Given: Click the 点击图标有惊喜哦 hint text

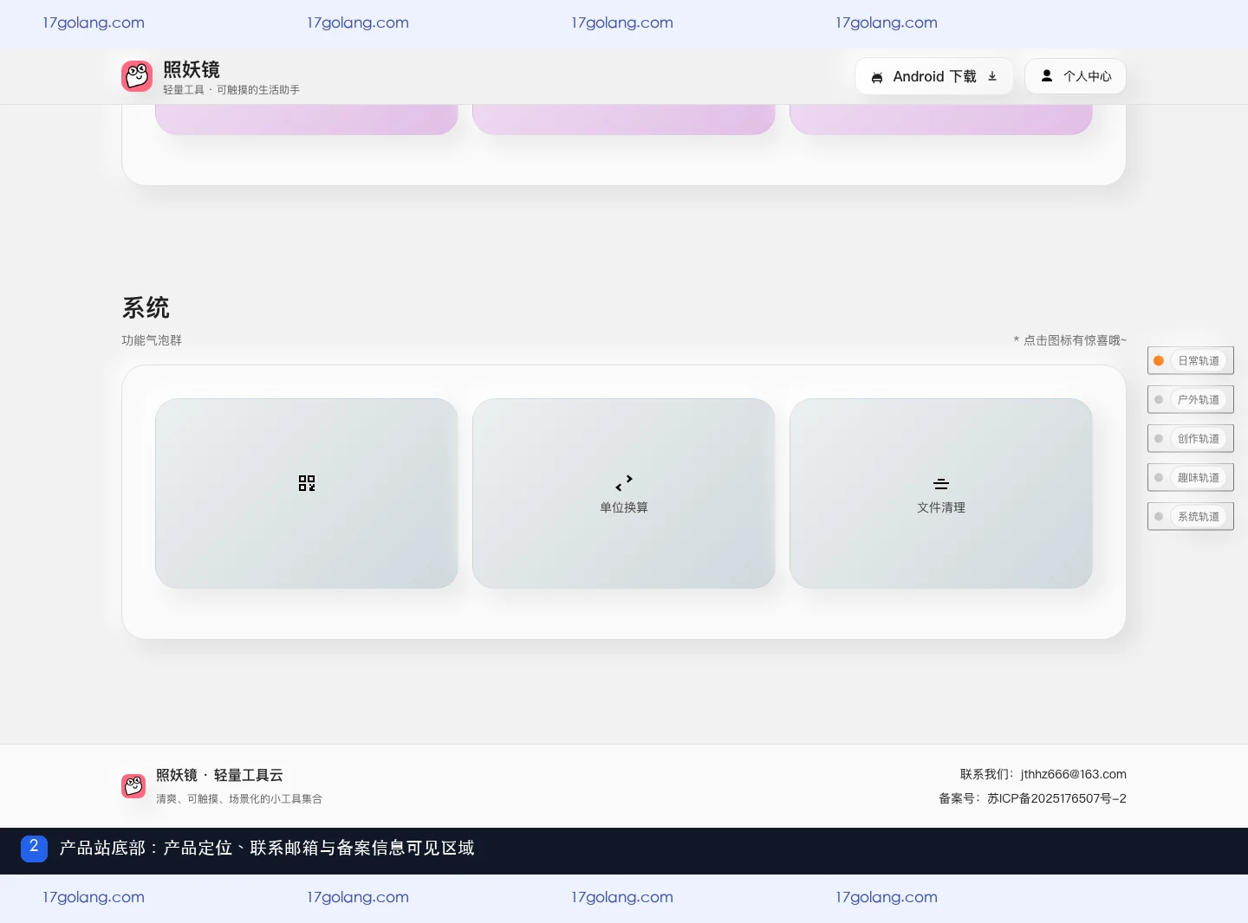Looking at the screenshot, I should [x=1070, y=340].
